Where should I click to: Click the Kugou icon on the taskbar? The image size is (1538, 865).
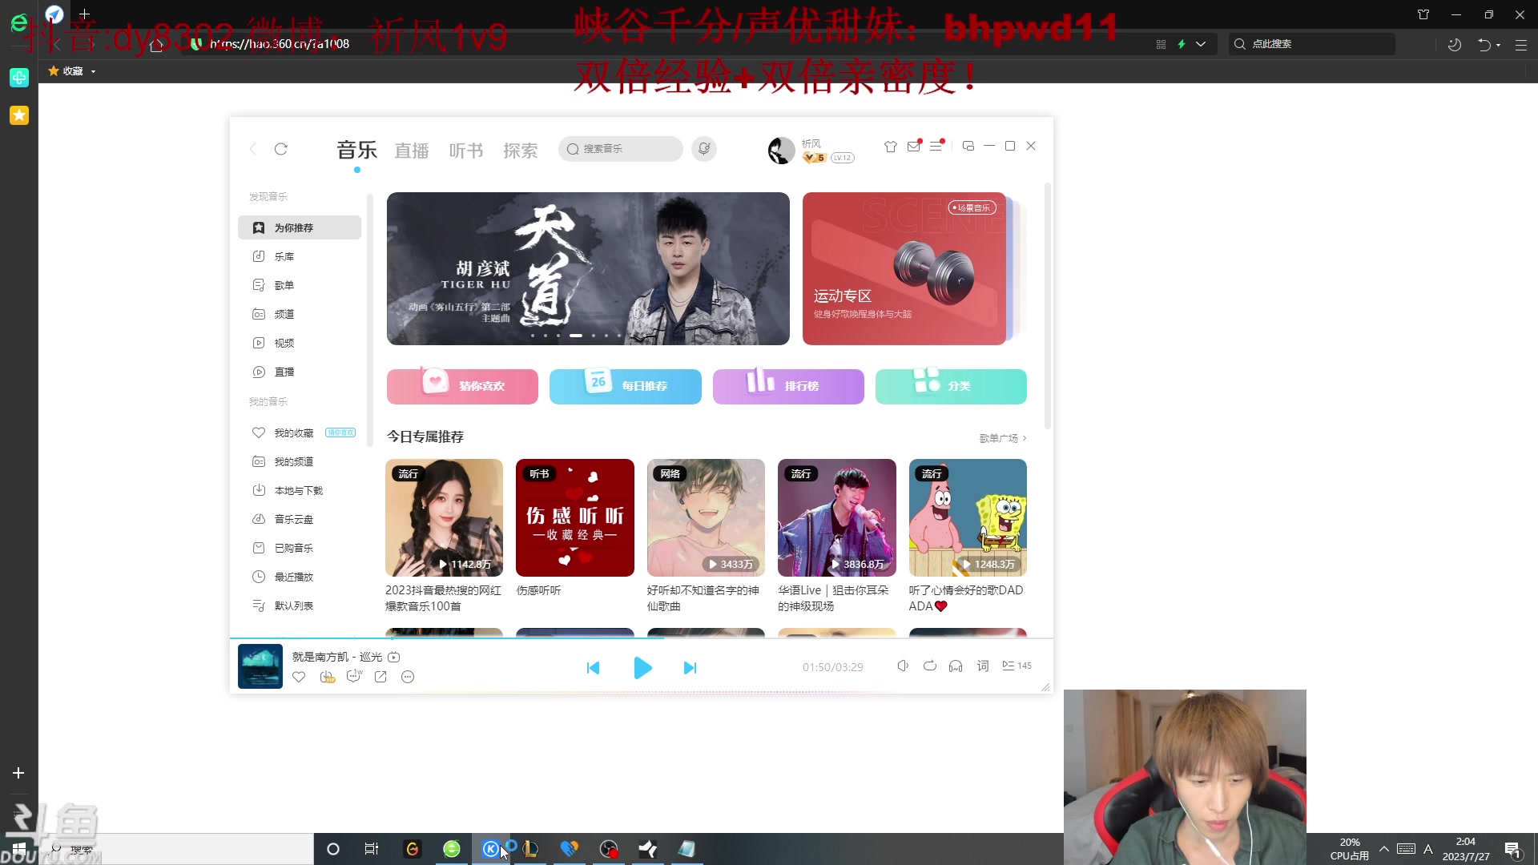[491, 849]
